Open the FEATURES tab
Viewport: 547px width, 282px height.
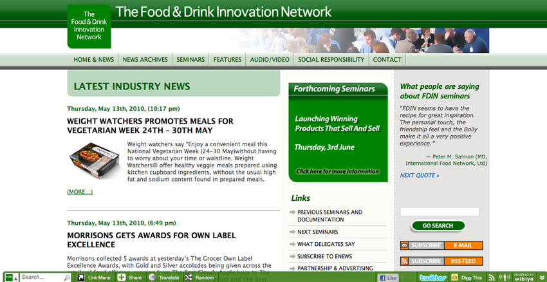(x=227, y=60)
